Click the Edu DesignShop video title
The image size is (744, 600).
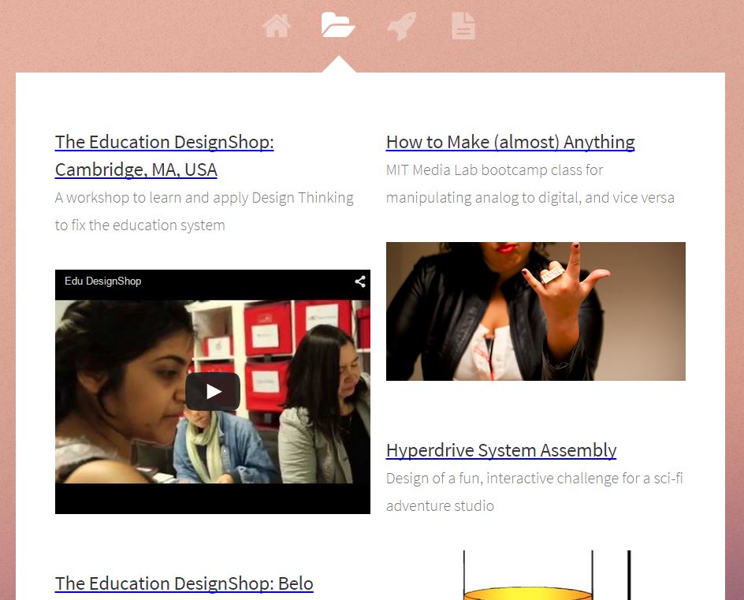103,281
